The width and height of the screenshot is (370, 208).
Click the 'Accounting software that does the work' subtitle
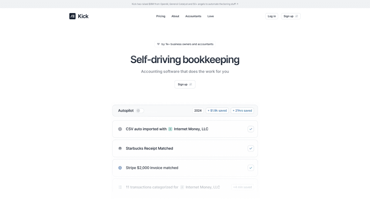(x=185, y=72)
